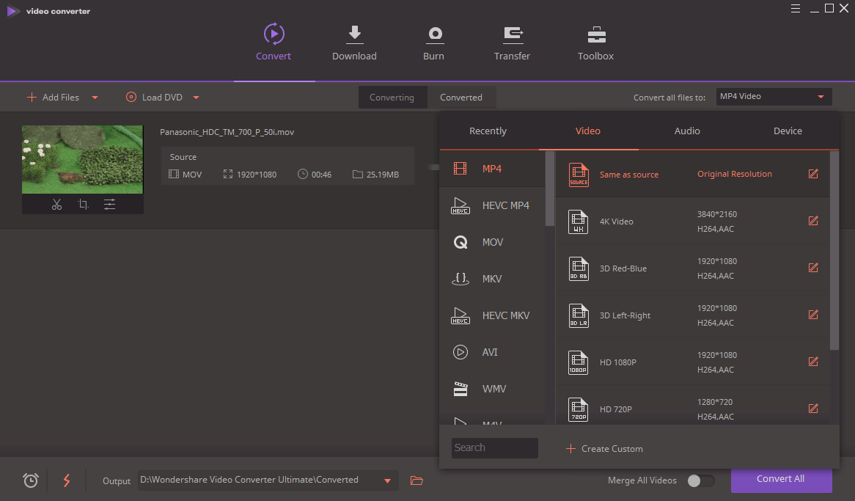
Task: Select HEVC MKV format
Action: pos(492,315)
